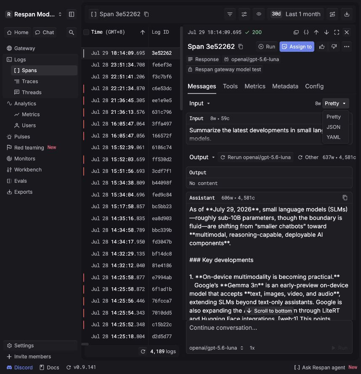Select log row fe6ef3e

pyautogui.click(x=132, y=65)
